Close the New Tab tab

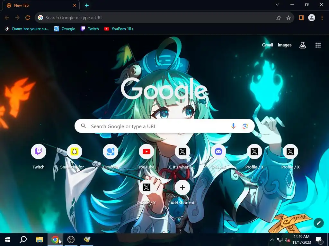pos(75,5)
